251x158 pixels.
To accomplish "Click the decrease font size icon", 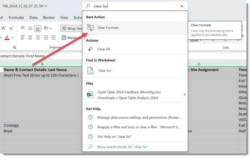I will tap(11, 28).
